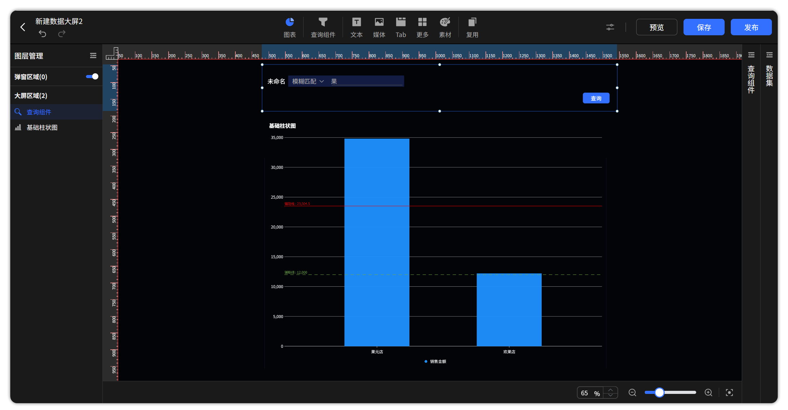Click the 发布 publish button

click(751, 27)
